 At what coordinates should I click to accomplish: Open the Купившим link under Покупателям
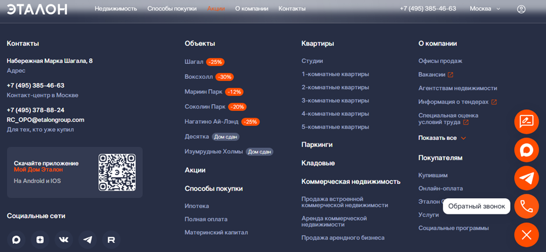[433, 175]
